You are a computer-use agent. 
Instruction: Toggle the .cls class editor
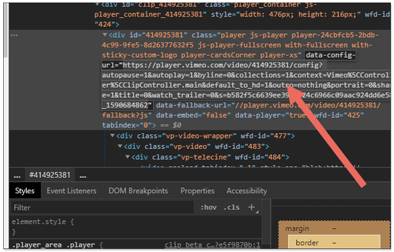231,207
